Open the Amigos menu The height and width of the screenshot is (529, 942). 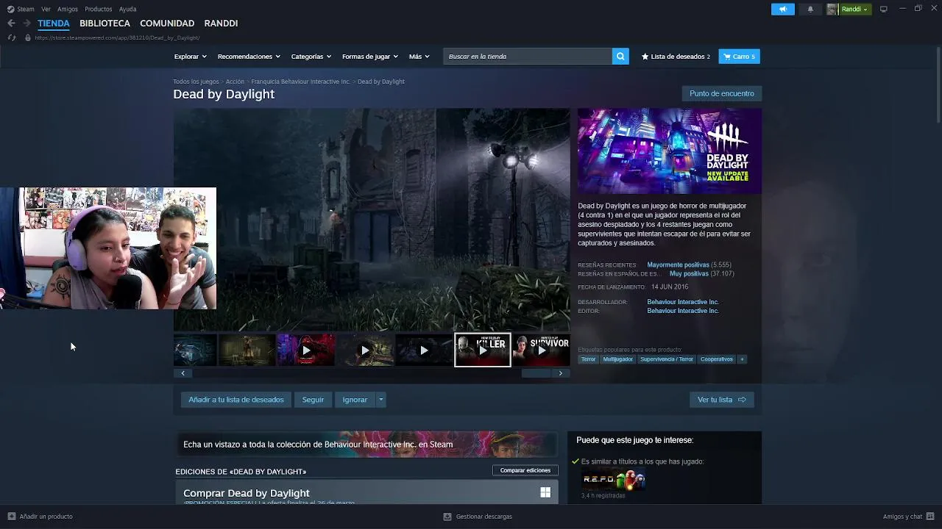point(68,9)
